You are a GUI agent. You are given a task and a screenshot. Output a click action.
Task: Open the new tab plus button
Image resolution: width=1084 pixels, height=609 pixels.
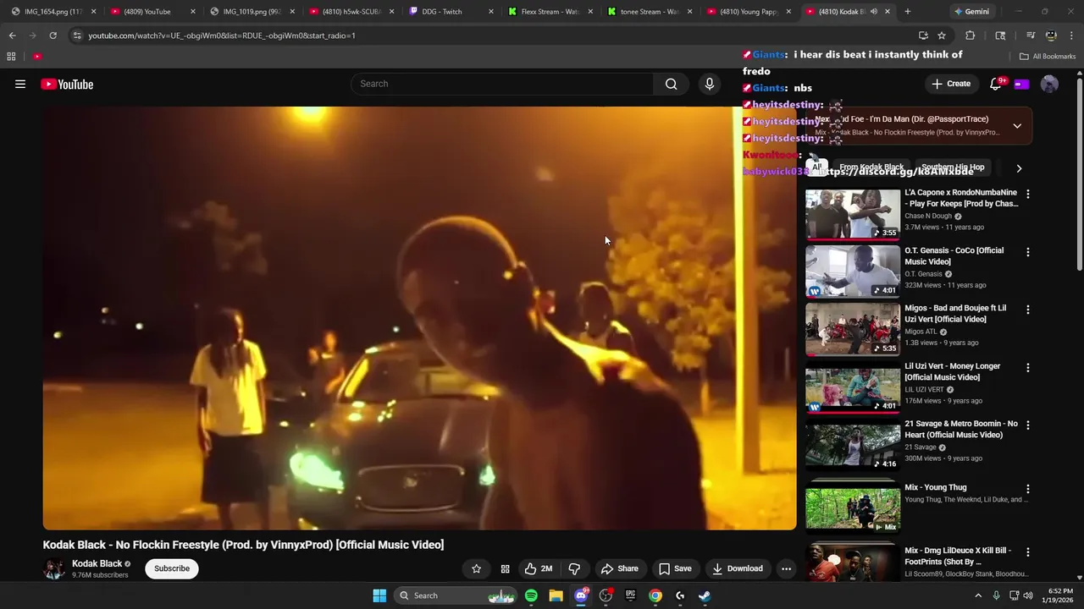(x=908, y=12)
